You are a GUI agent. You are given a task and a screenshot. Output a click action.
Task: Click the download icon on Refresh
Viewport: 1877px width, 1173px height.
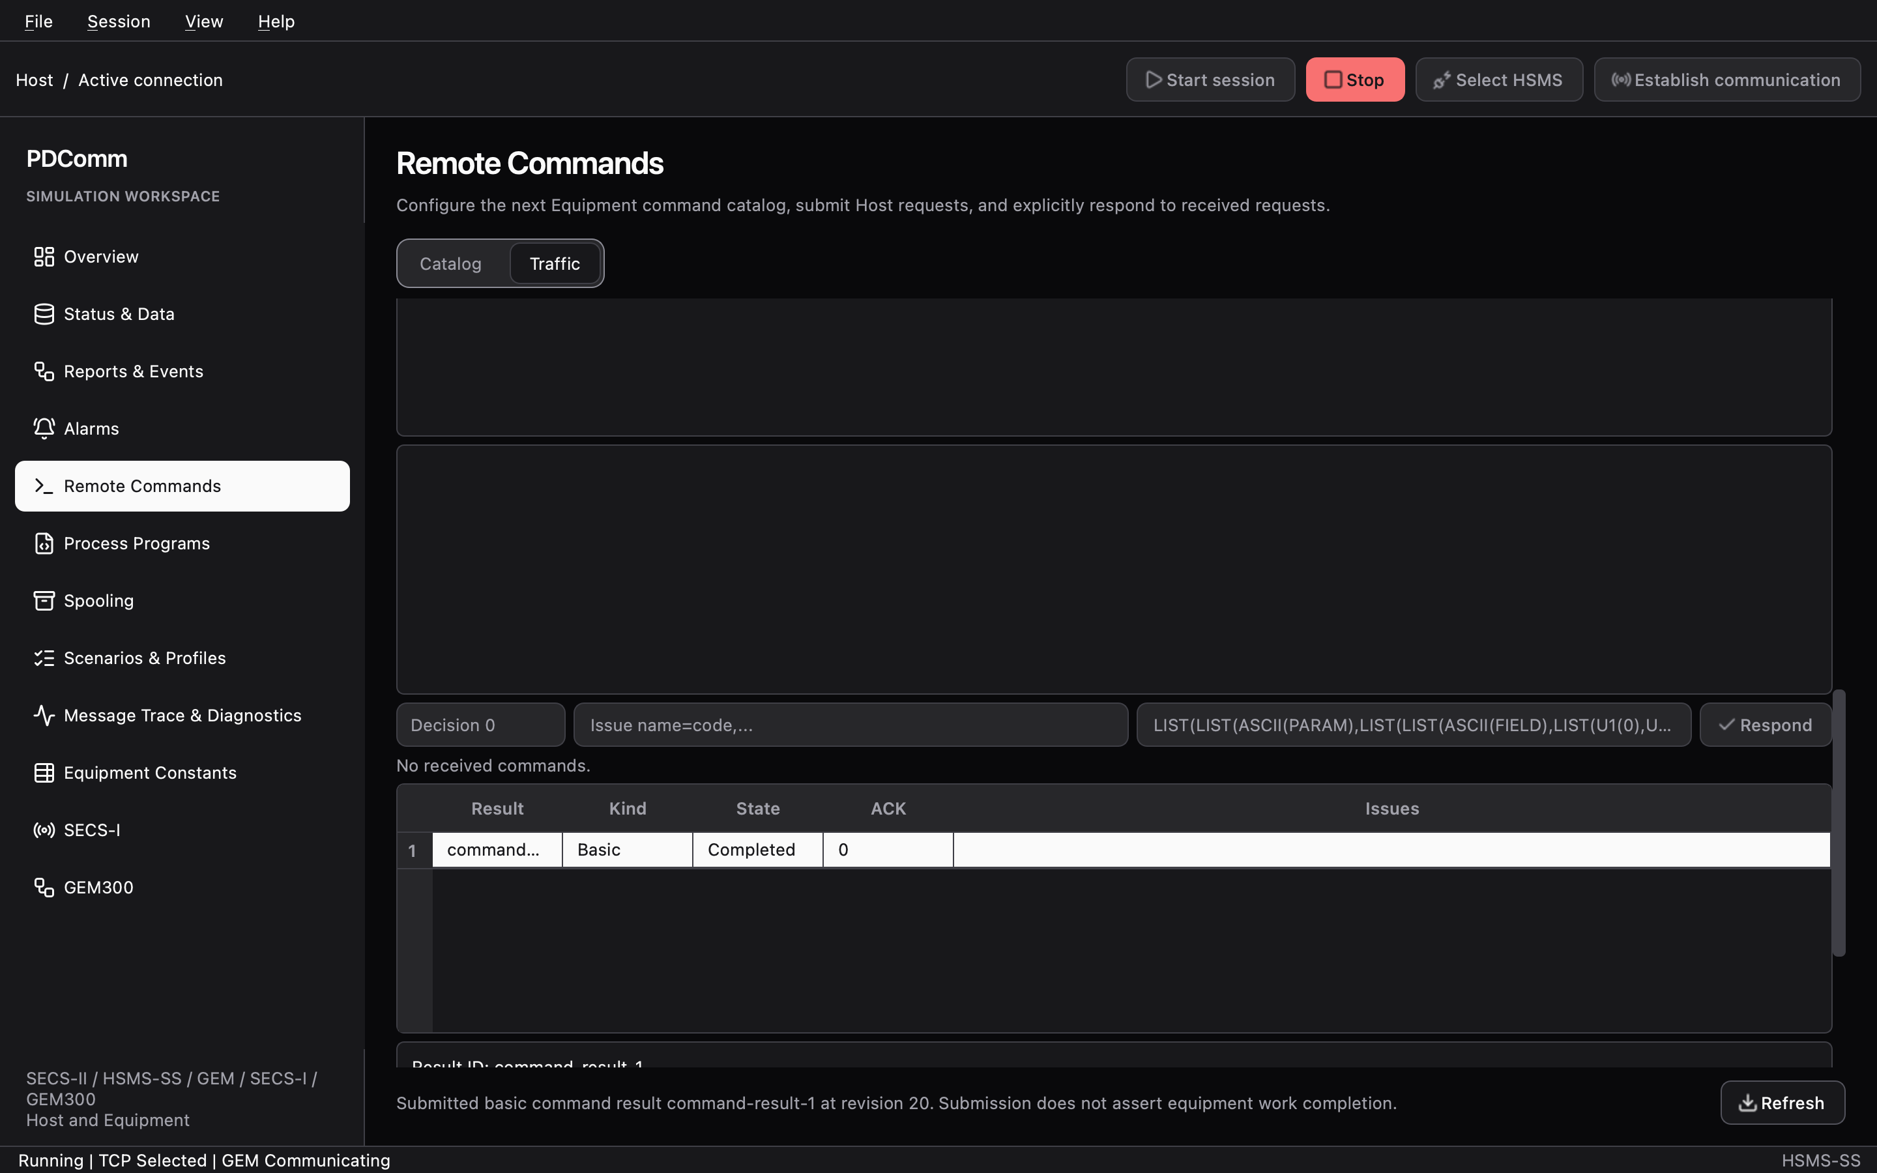tap(1747, 1103)
